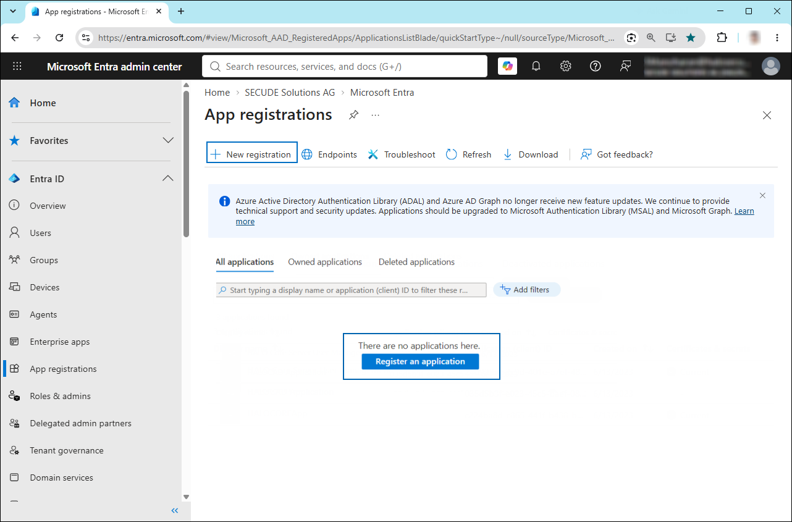Switch to the Owned applications tab
Image resolution: width=792 pixels, height=522 pixels.
pos(325,262)
